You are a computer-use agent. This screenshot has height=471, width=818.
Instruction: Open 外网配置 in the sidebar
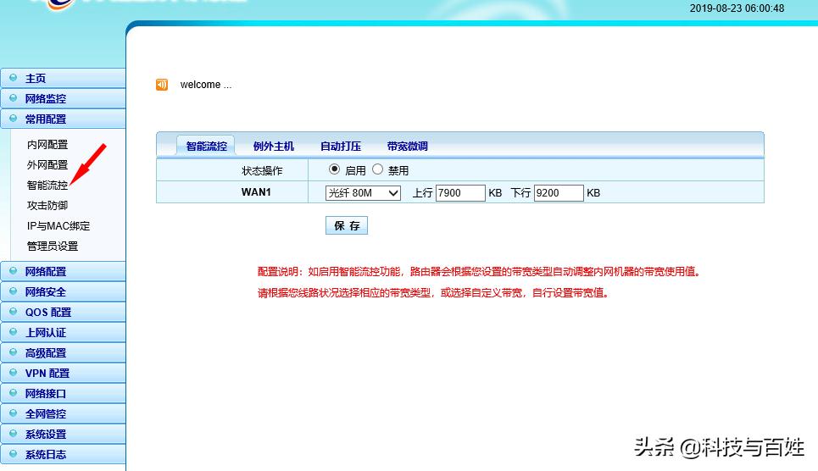point(47,165)
